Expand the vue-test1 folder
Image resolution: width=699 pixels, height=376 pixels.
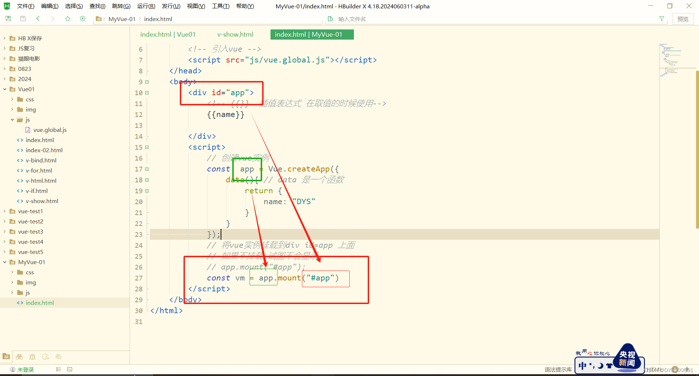5,211
